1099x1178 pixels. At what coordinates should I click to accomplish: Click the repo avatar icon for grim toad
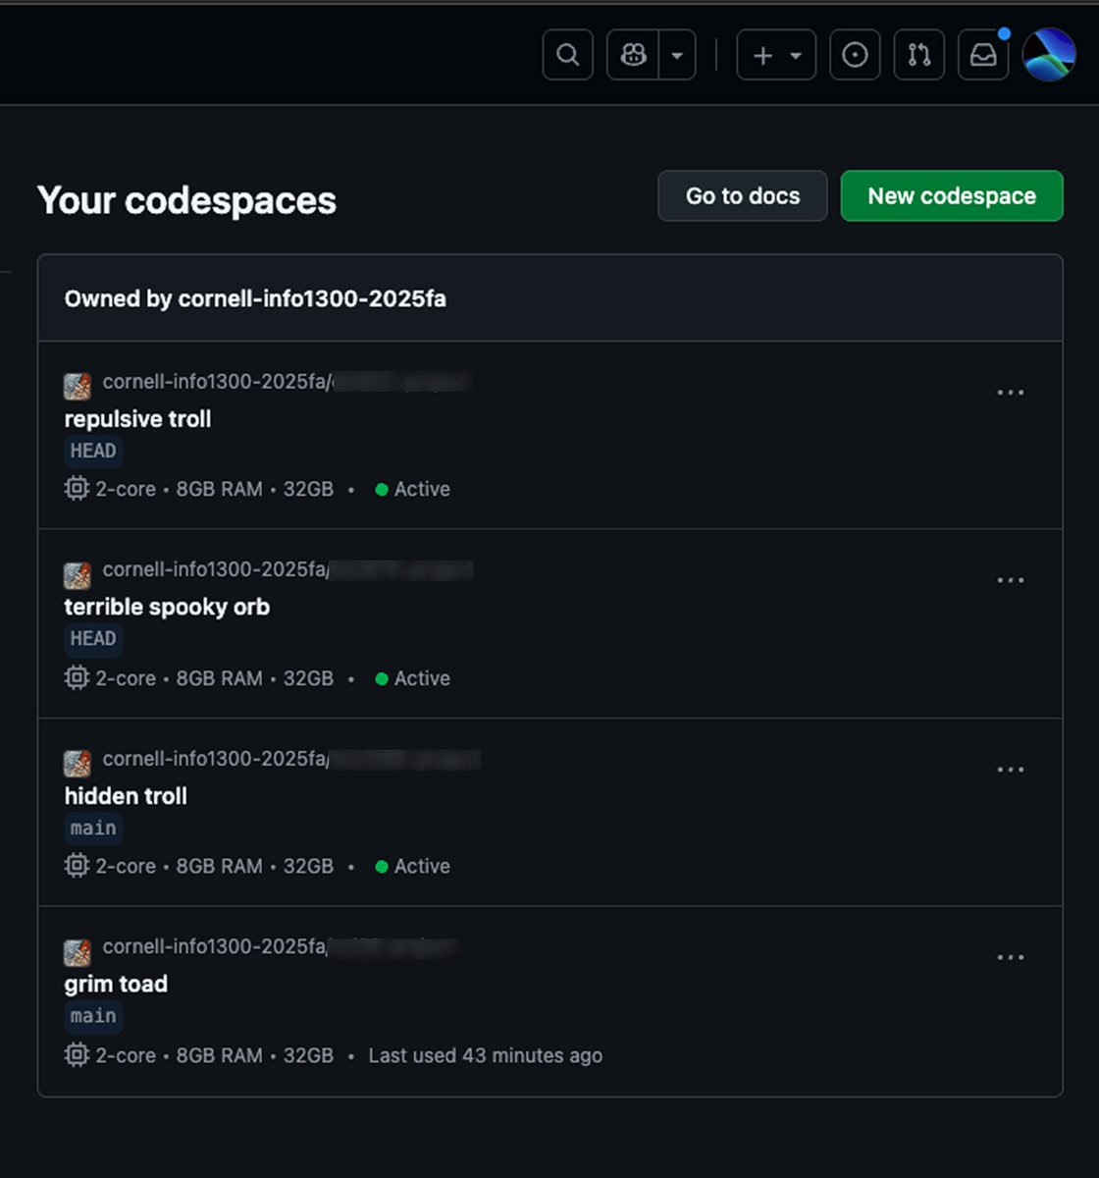click(78, 951)
